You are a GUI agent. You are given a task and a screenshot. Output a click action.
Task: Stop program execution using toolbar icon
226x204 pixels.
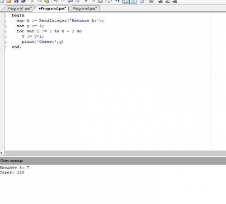point(94,1)
